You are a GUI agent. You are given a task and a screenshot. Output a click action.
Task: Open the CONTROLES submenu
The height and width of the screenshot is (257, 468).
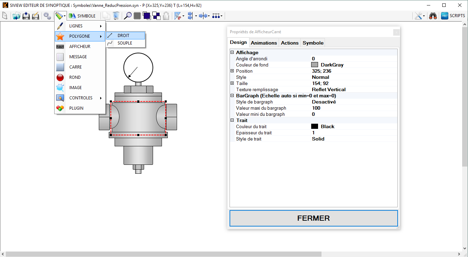[x=80, y=98]
